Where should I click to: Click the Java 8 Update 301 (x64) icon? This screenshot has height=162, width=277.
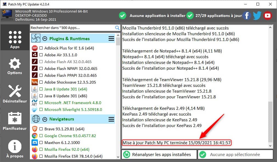click(x=35, y=89)
